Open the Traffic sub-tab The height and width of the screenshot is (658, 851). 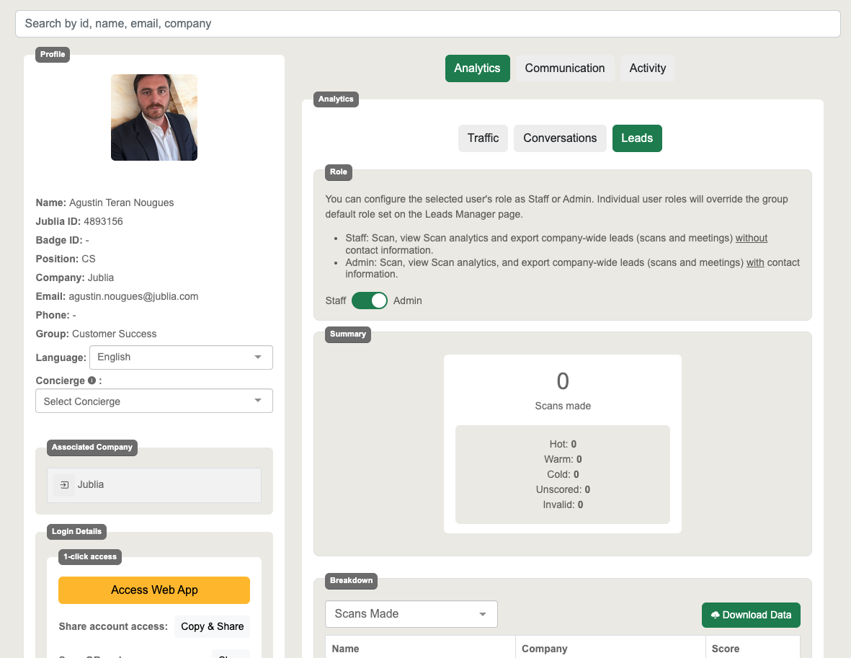point(483,138)
